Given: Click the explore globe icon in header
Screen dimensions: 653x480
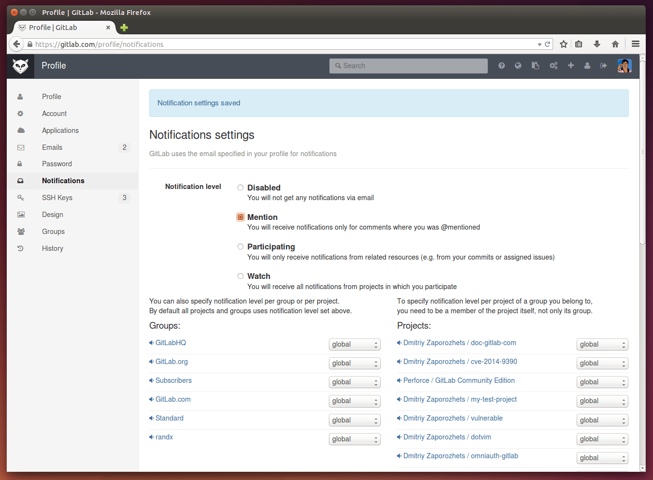Looking at the screenshot, I should coord(518,65).
